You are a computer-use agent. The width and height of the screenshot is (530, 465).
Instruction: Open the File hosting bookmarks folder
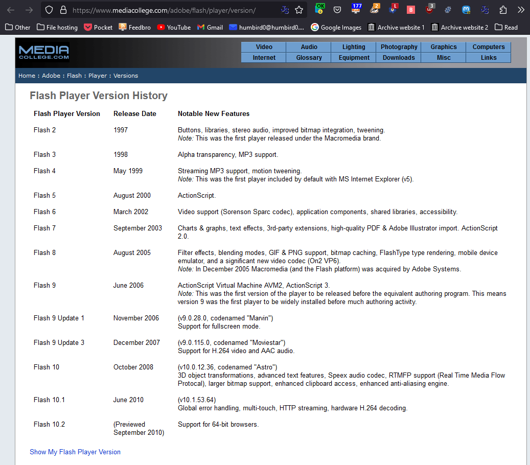[57, 28]
